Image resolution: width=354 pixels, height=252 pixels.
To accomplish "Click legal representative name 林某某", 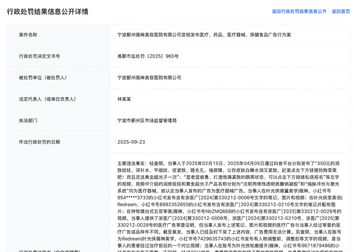I will [x=125, y=99].
